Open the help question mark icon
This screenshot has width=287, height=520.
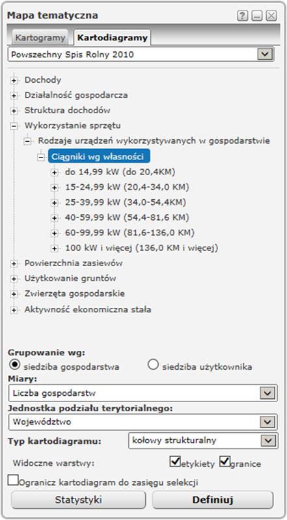[242, 16]
